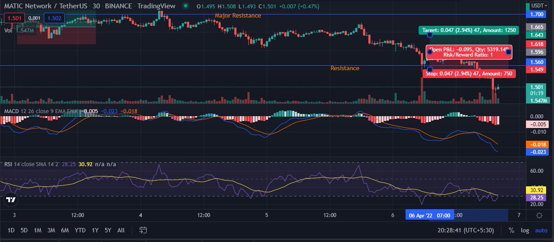554x242 pixels.
Task: Select the YTD time range
Action: pos(80,230)
